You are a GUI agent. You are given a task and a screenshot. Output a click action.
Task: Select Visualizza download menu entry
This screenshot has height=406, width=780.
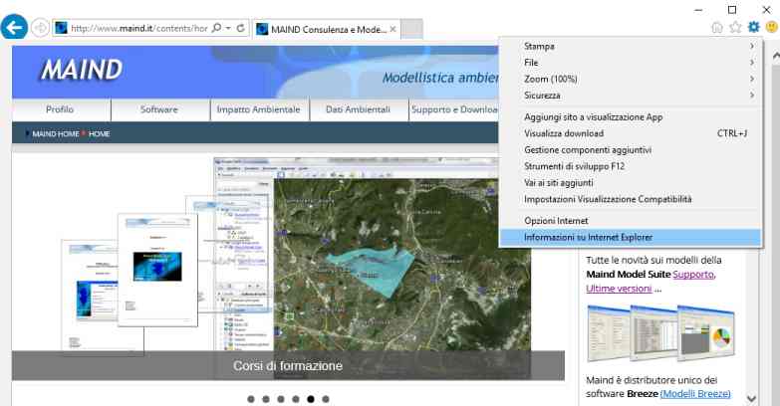(x=631, y=133)
